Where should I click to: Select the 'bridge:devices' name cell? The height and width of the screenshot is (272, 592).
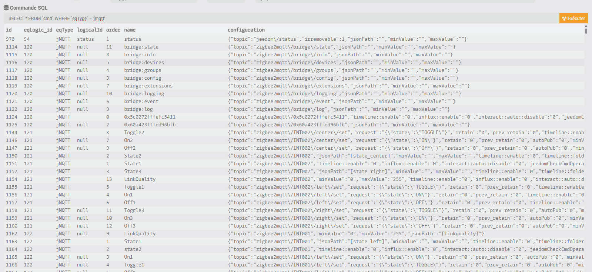tap(144, 63)
